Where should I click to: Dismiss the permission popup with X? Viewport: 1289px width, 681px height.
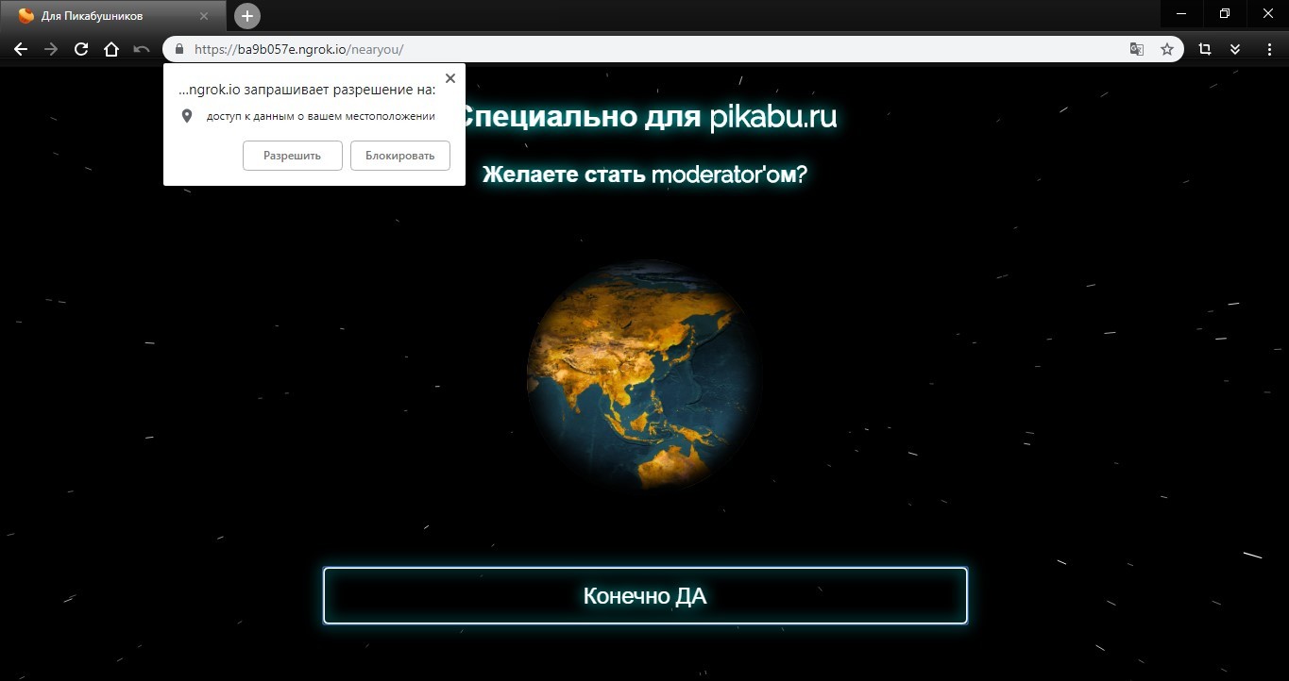click(449, 78)
